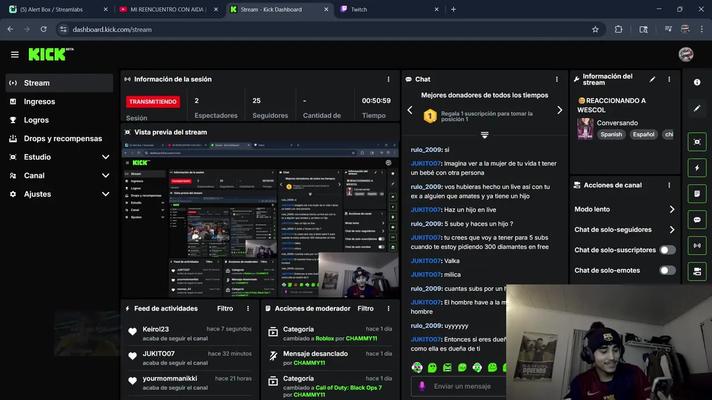Click the purple microphone icon in the chat input
The width and height of the screenshot is (712, 400).
coord(422,386)
